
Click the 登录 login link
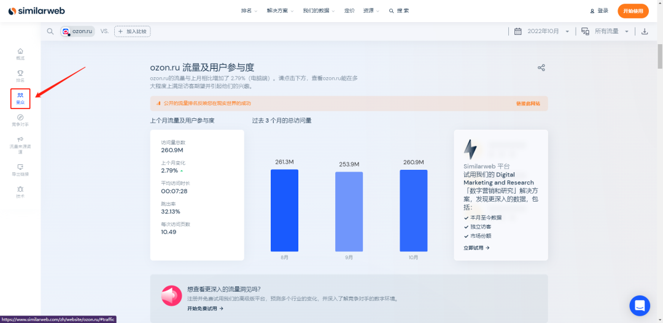(599, 11)
